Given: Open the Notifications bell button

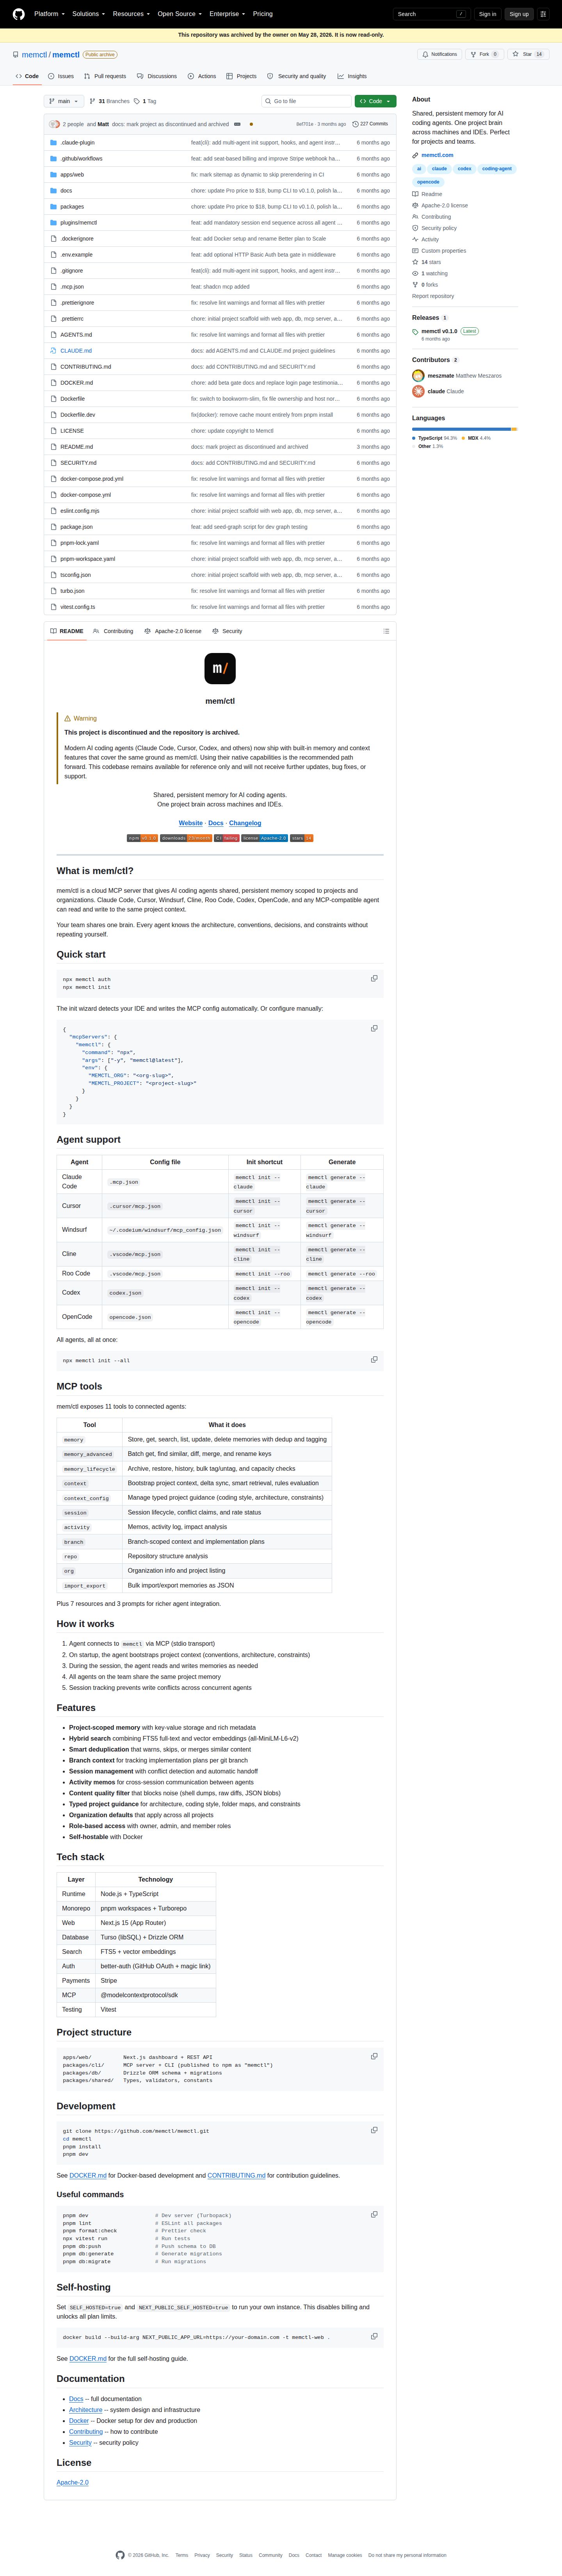Looking at the screenshot, I should click(x=440, y=54).
